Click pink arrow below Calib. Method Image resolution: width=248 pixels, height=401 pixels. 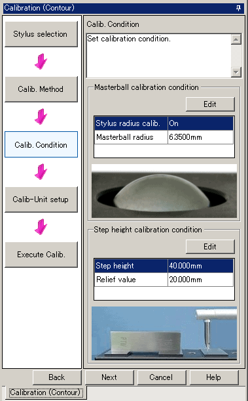point(41,117)
